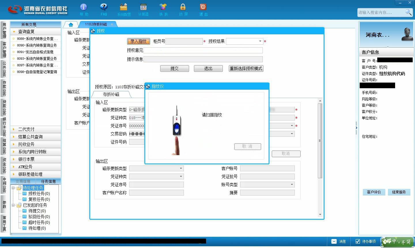Click the search box 请输入搜索内容
This screenshot has height=248, width=415.
pyautogui.click(x=380, y=12)
